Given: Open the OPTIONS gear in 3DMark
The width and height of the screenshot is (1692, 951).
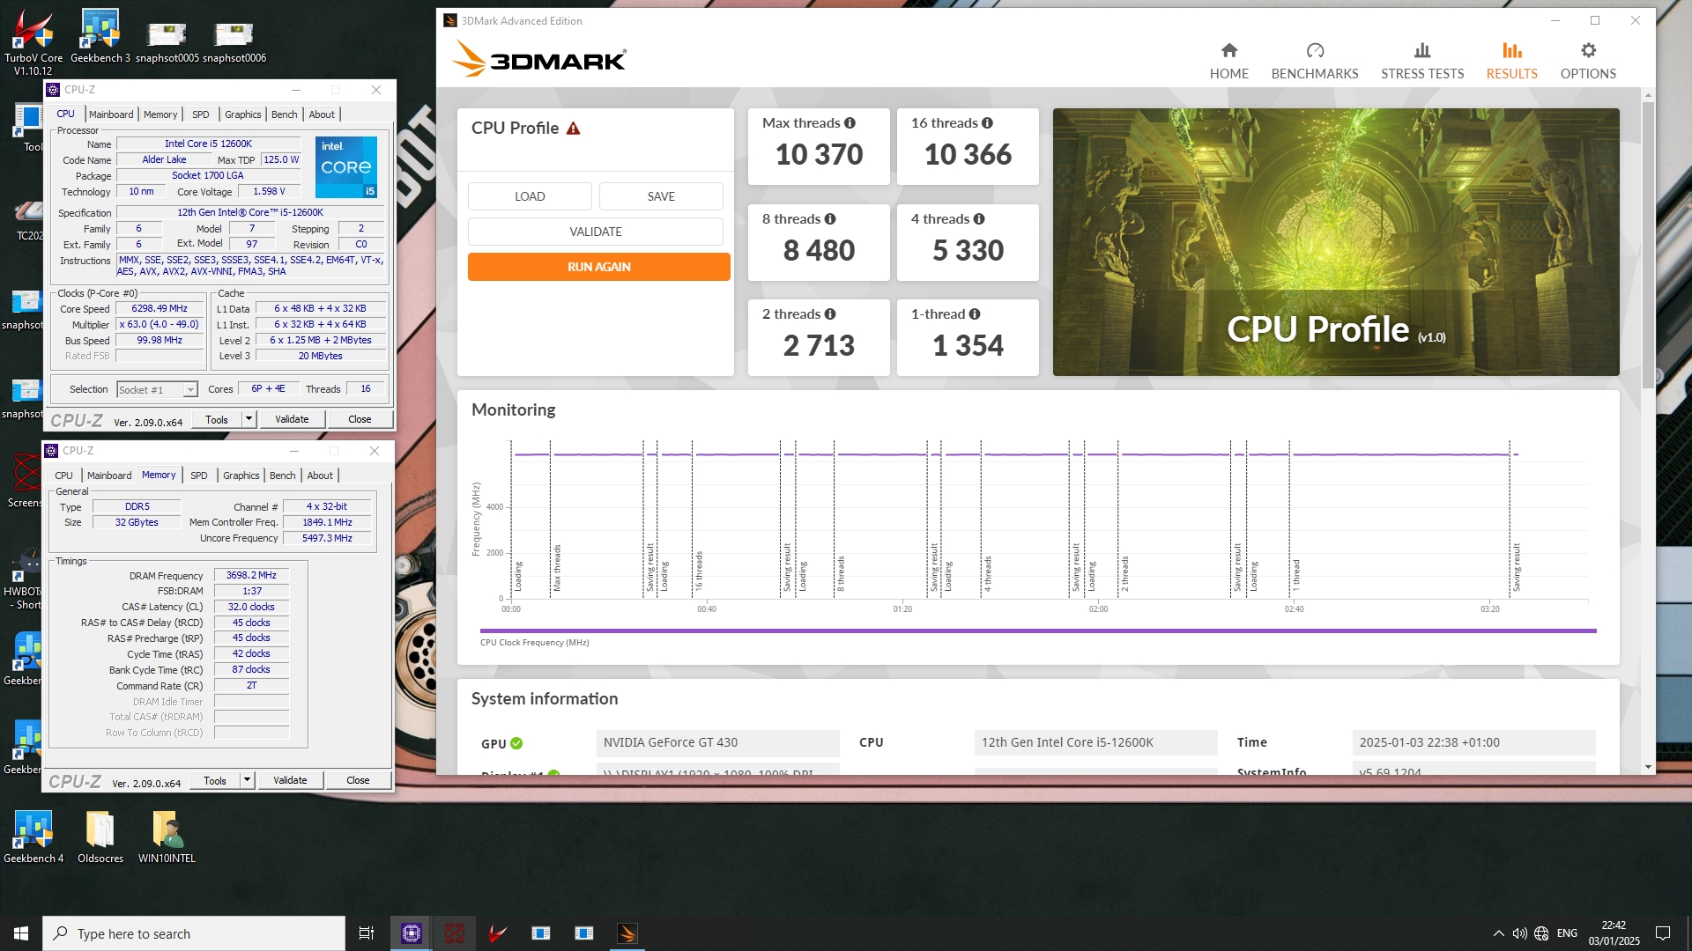Looking at the screenshot, I should (x=1588, y=61).
